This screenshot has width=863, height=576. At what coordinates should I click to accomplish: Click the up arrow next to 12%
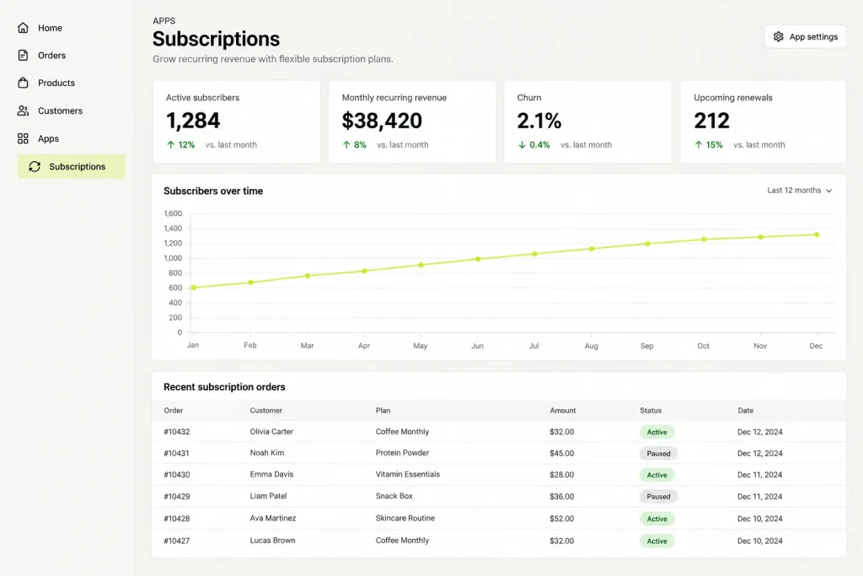[x=170, y=145]
